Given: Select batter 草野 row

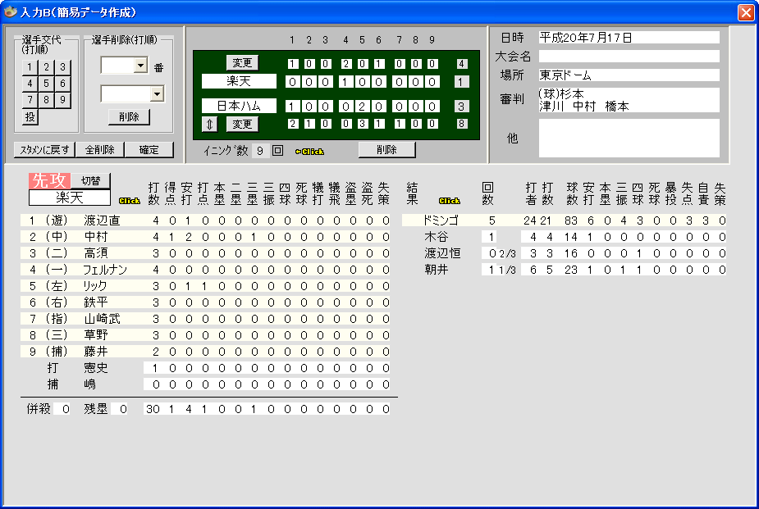Looking at the screenshot, I should coord(205,335).
